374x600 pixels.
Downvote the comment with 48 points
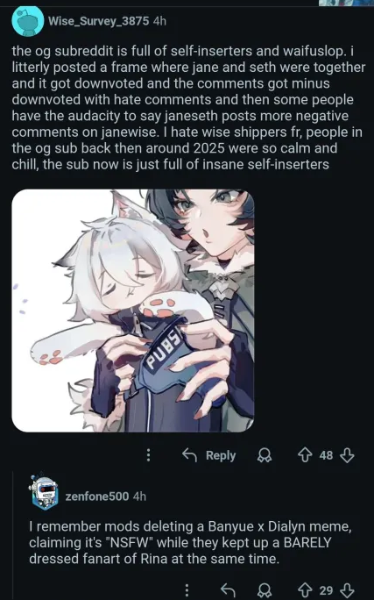(347, 455)
